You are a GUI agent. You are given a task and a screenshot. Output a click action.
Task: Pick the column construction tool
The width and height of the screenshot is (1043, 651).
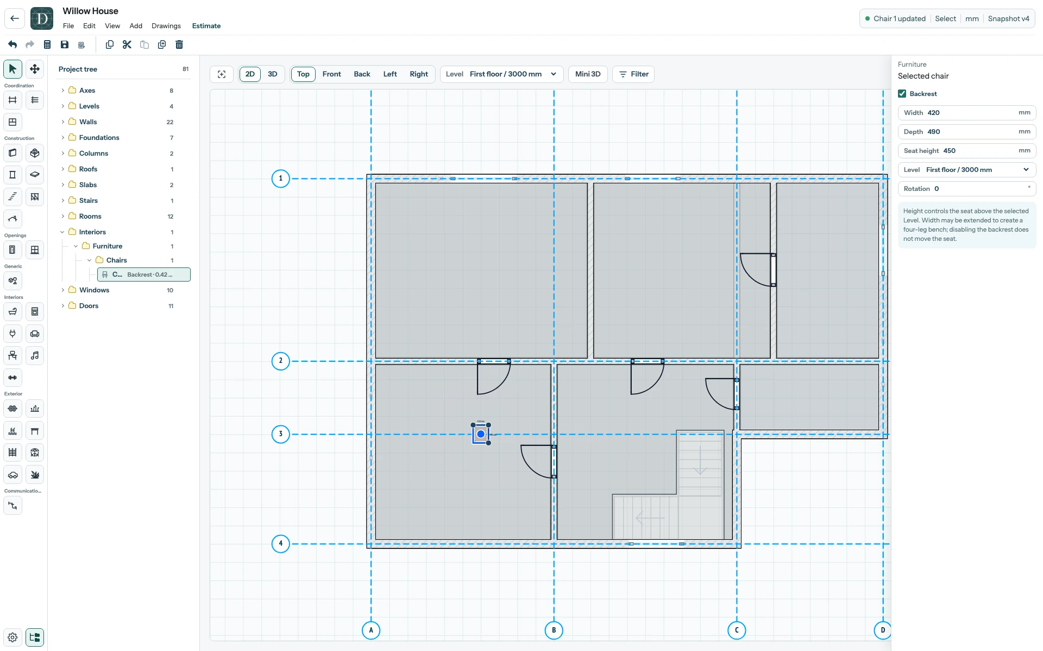[x=12, y=175]
